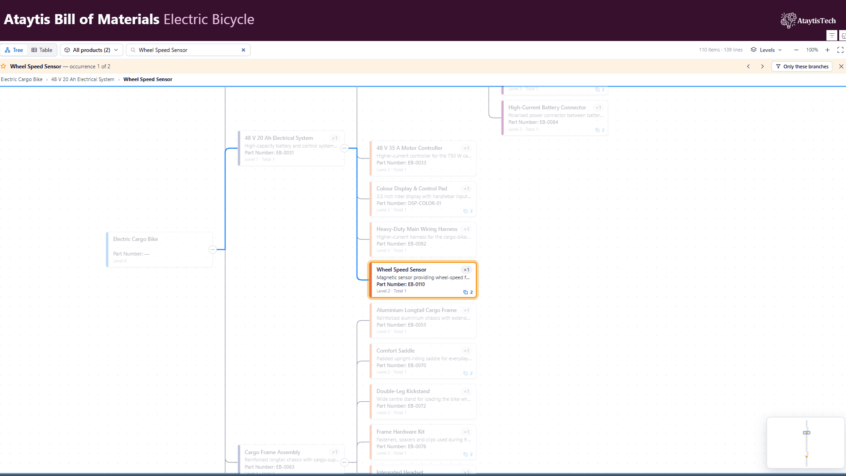Click the '110 items · 139 lines' count
Screen dimensions: 846x476
721,50
